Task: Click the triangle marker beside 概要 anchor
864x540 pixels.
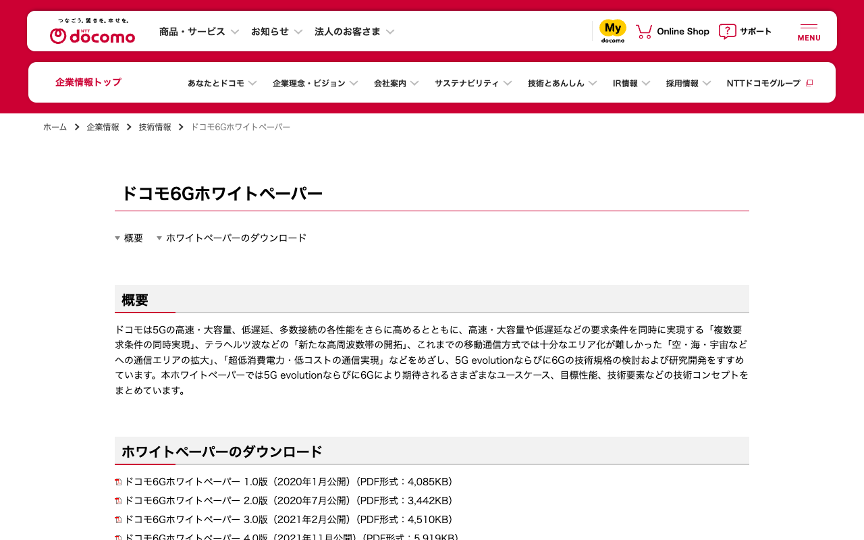Action: 117,238
